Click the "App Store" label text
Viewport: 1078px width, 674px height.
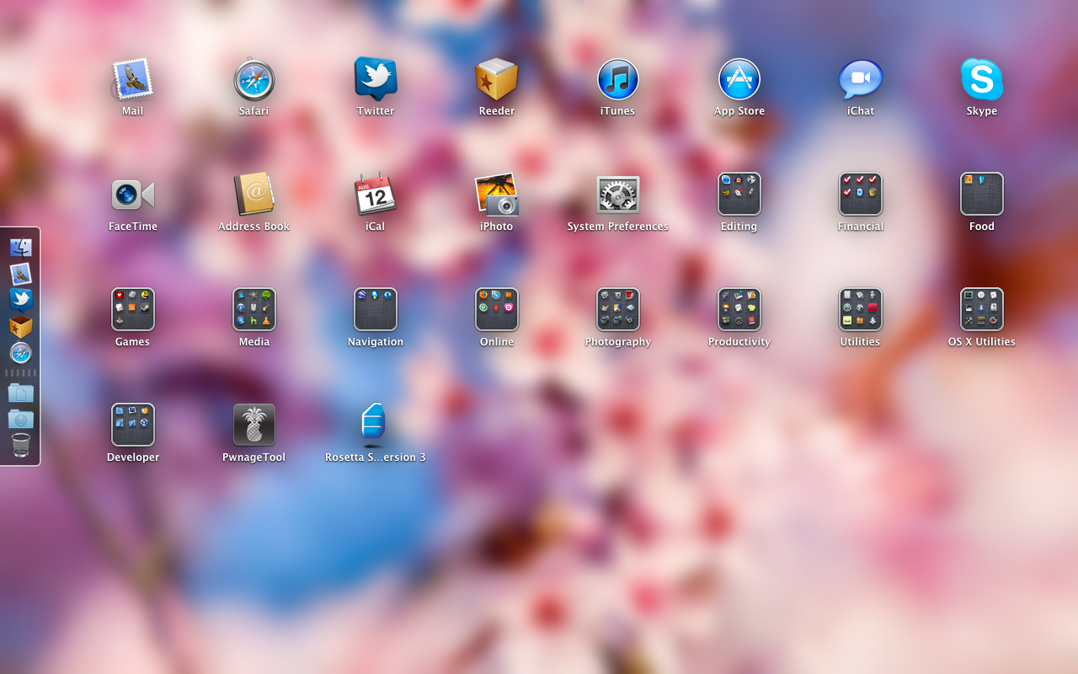point(739,111)
